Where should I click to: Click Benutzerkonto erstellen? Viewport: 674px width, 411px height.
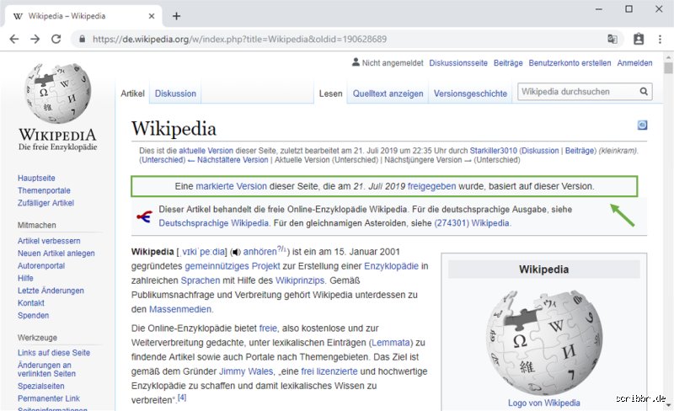click(570, 63)
